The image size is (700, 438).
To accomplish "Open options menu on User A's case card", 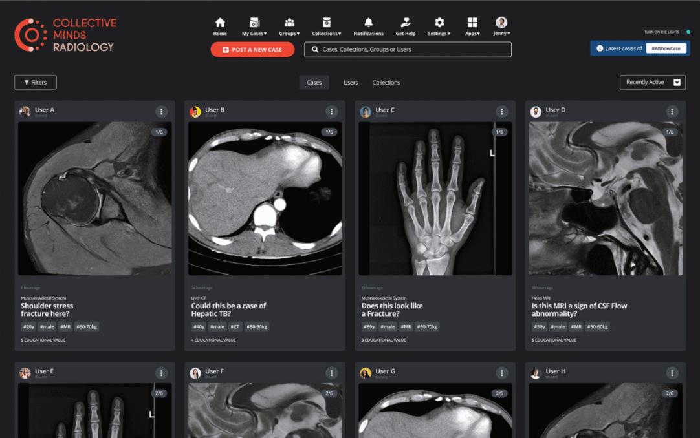I will pos(162,111).
